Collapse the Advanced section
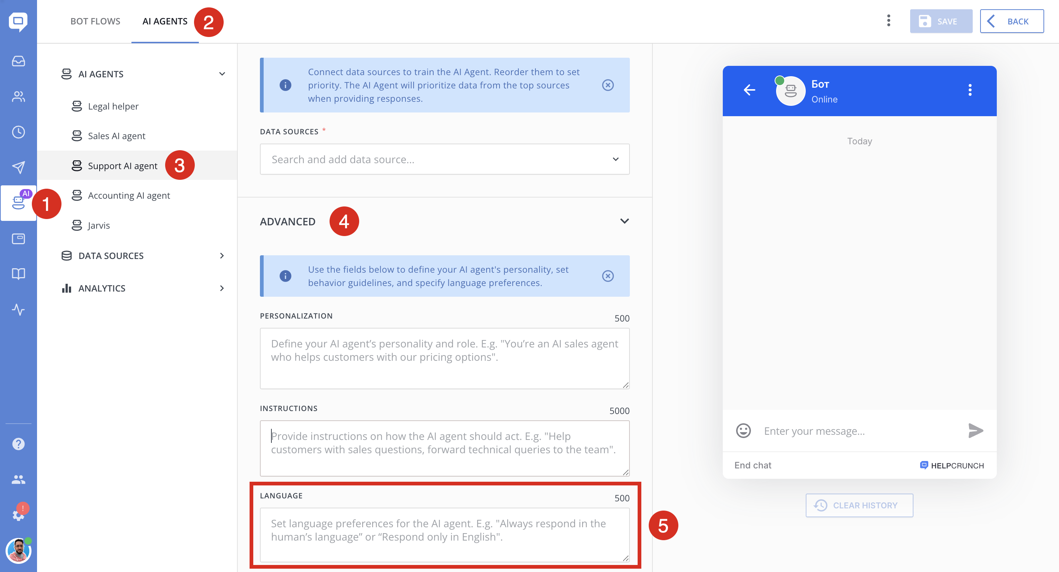The image size is (1059, 572). (624, 221)
